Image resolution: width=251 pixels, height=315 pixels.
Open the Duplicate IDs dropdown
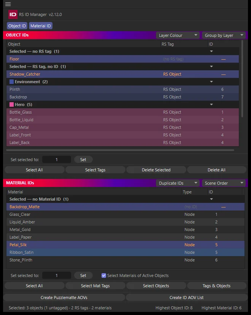[178, 183]
